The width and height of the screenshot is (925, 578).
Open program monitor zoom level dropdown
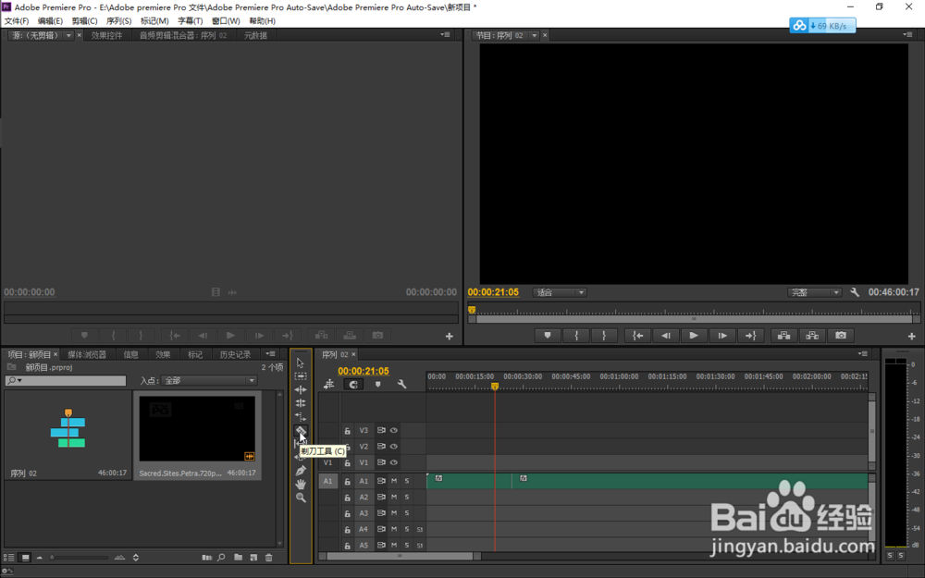tap(560, 292)
